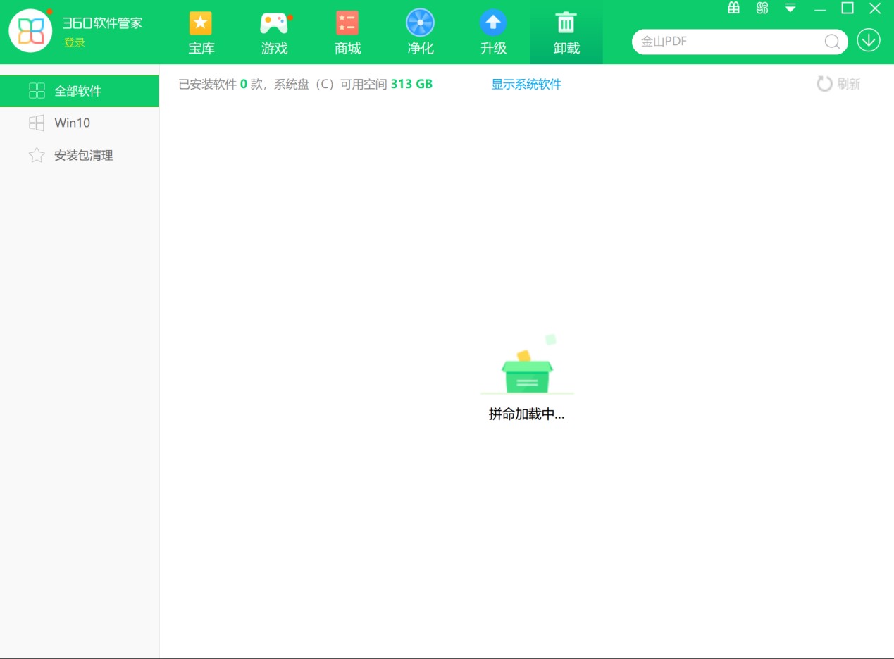Open the 游戏 games section
894x659 pixels.
pos(274,32)
